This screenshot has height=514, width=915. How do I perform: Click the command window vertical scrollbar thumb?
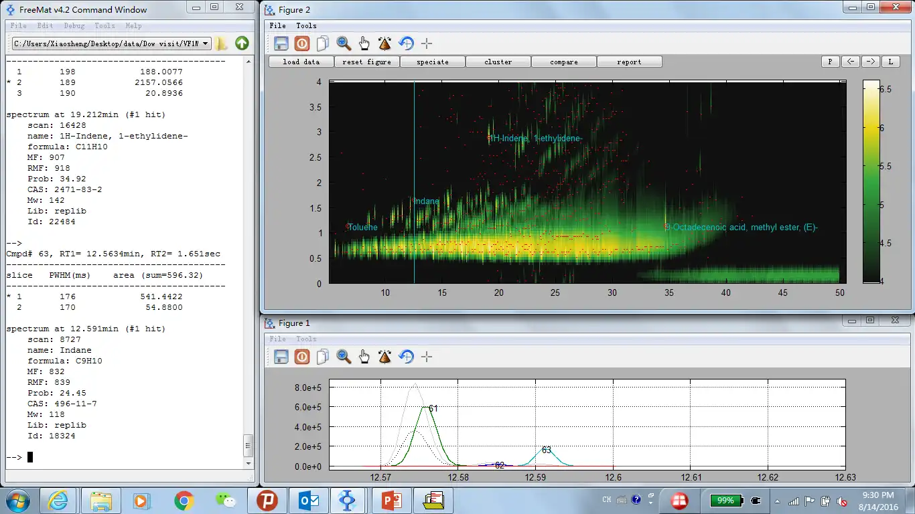click(248, 445)
